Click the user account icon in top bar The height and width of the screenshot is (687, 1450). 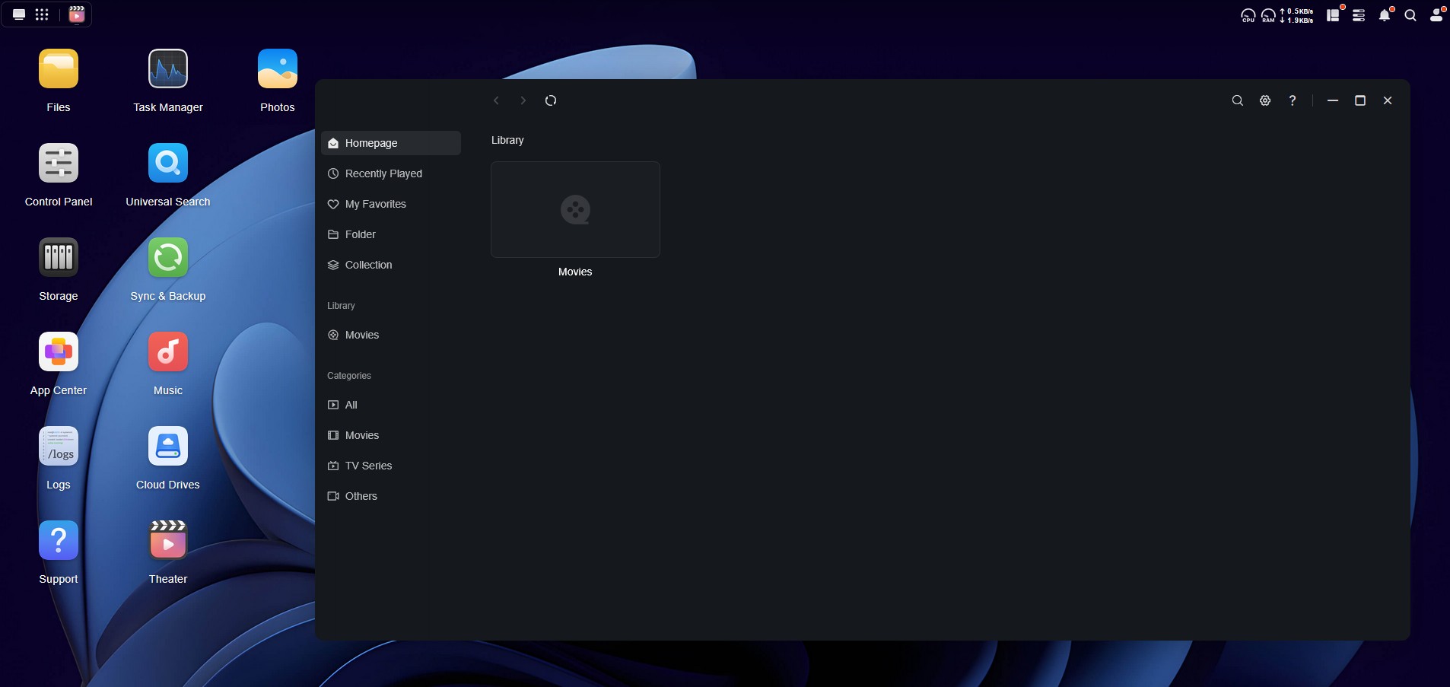(x=1436, y=15)
